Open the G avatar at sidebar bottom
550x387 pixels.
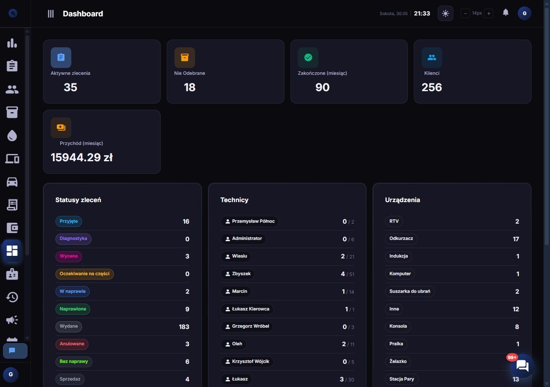[x=11, y=375]
